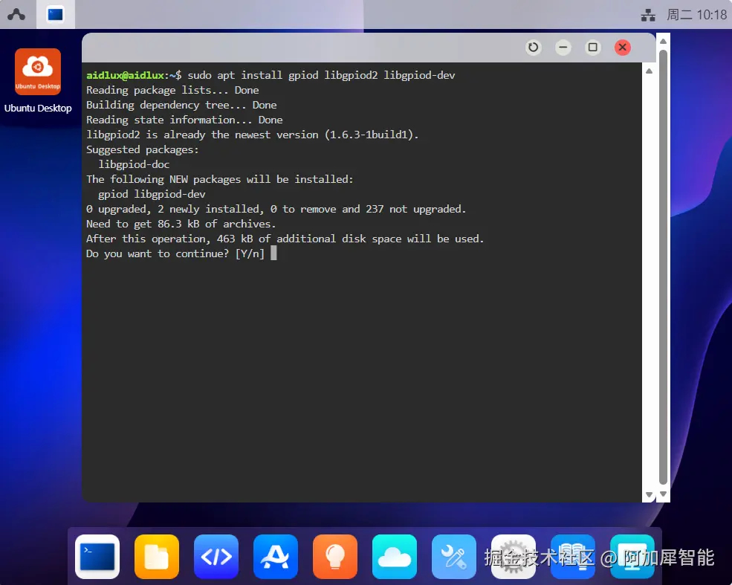Click the 'sudo apt install gpiod' command text
732x585 pixels.
point(253,75)
